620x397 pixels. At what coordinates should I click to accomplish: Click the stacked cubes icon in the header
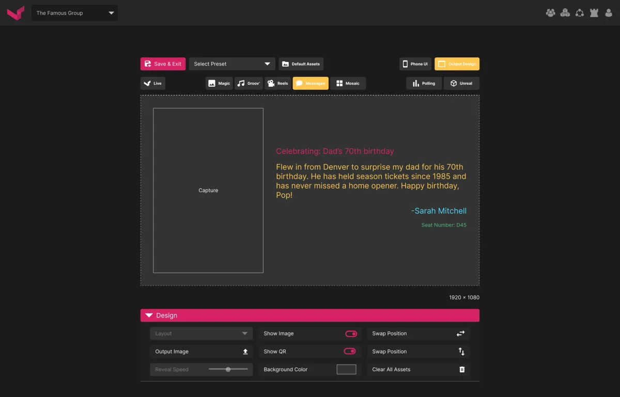[565, 13]
